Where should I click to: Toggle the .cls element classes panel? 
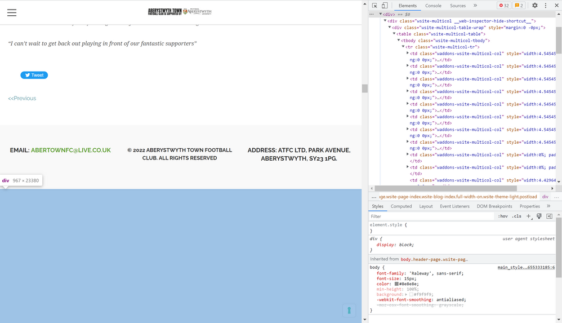[516, 216]
